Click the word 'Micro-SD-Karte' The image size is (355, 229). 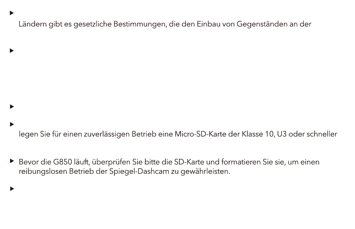point(200,134)
